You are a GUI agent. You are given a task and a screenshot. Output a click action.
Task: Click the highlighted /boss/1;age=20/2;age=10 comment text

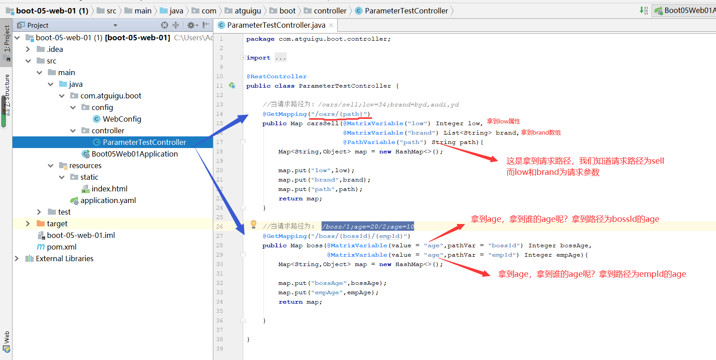tap(368, 226)
